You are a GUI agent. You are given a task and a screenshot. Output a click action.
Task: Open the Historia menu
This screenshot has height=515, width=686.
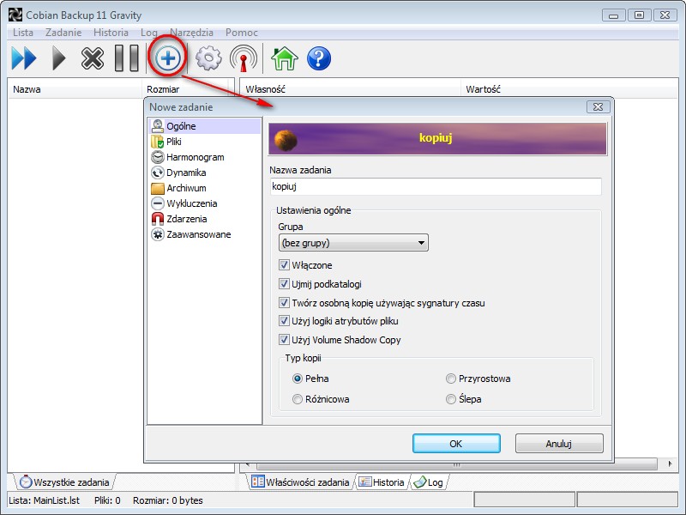(x=111, y=33)
